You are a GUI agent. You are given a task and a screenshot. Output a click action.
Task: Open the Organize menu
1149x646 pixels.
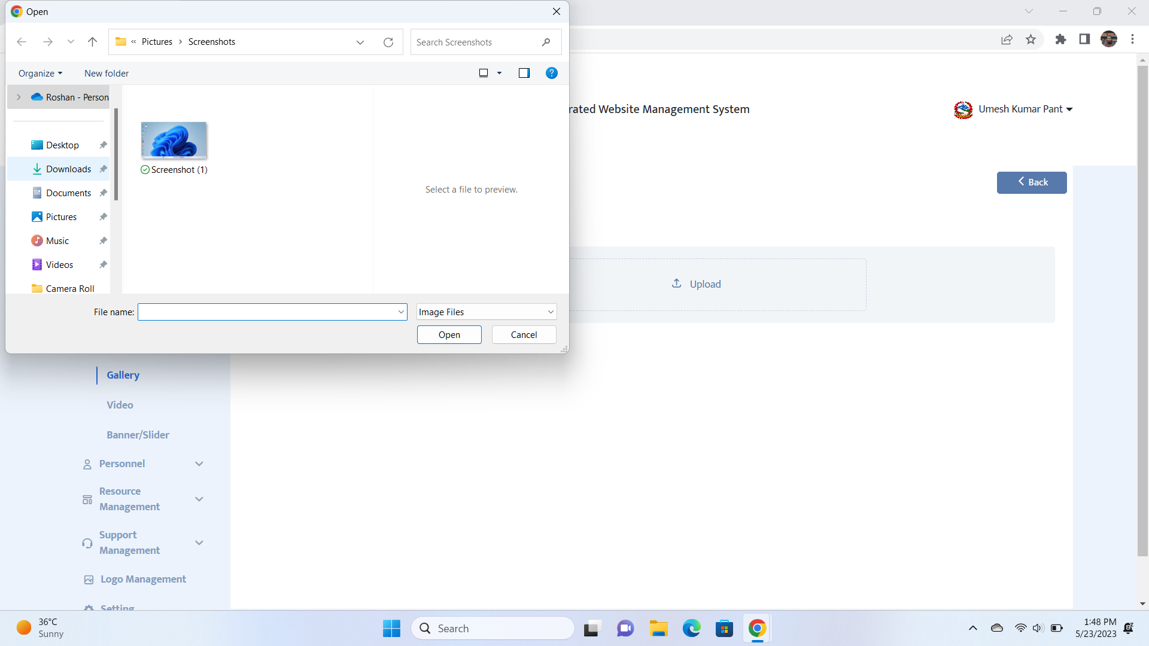[40, 73]
